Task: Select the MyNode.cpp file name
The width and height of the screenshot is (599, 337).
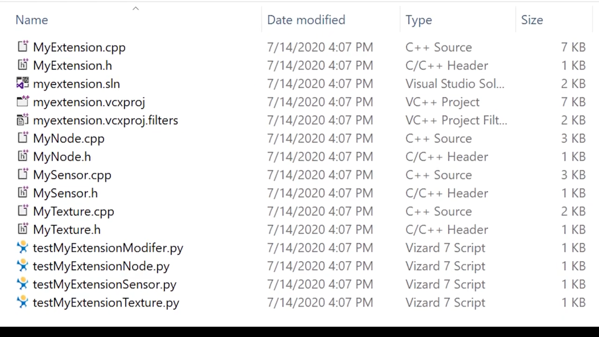Action: click(x=69, y=139)
